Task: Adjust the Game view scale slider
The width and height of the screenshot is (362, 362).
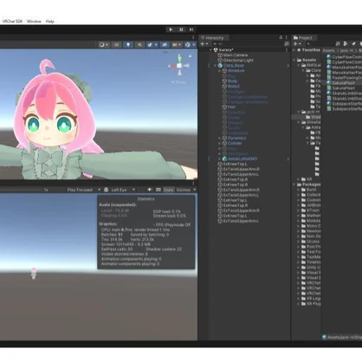Action: click(x=21, y=190)
